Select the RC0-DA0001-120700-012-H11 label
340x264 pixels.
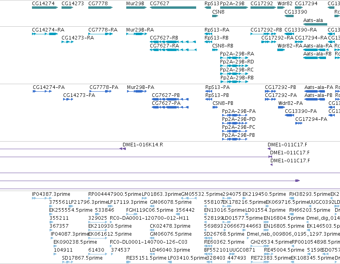[x=149, y=218]
